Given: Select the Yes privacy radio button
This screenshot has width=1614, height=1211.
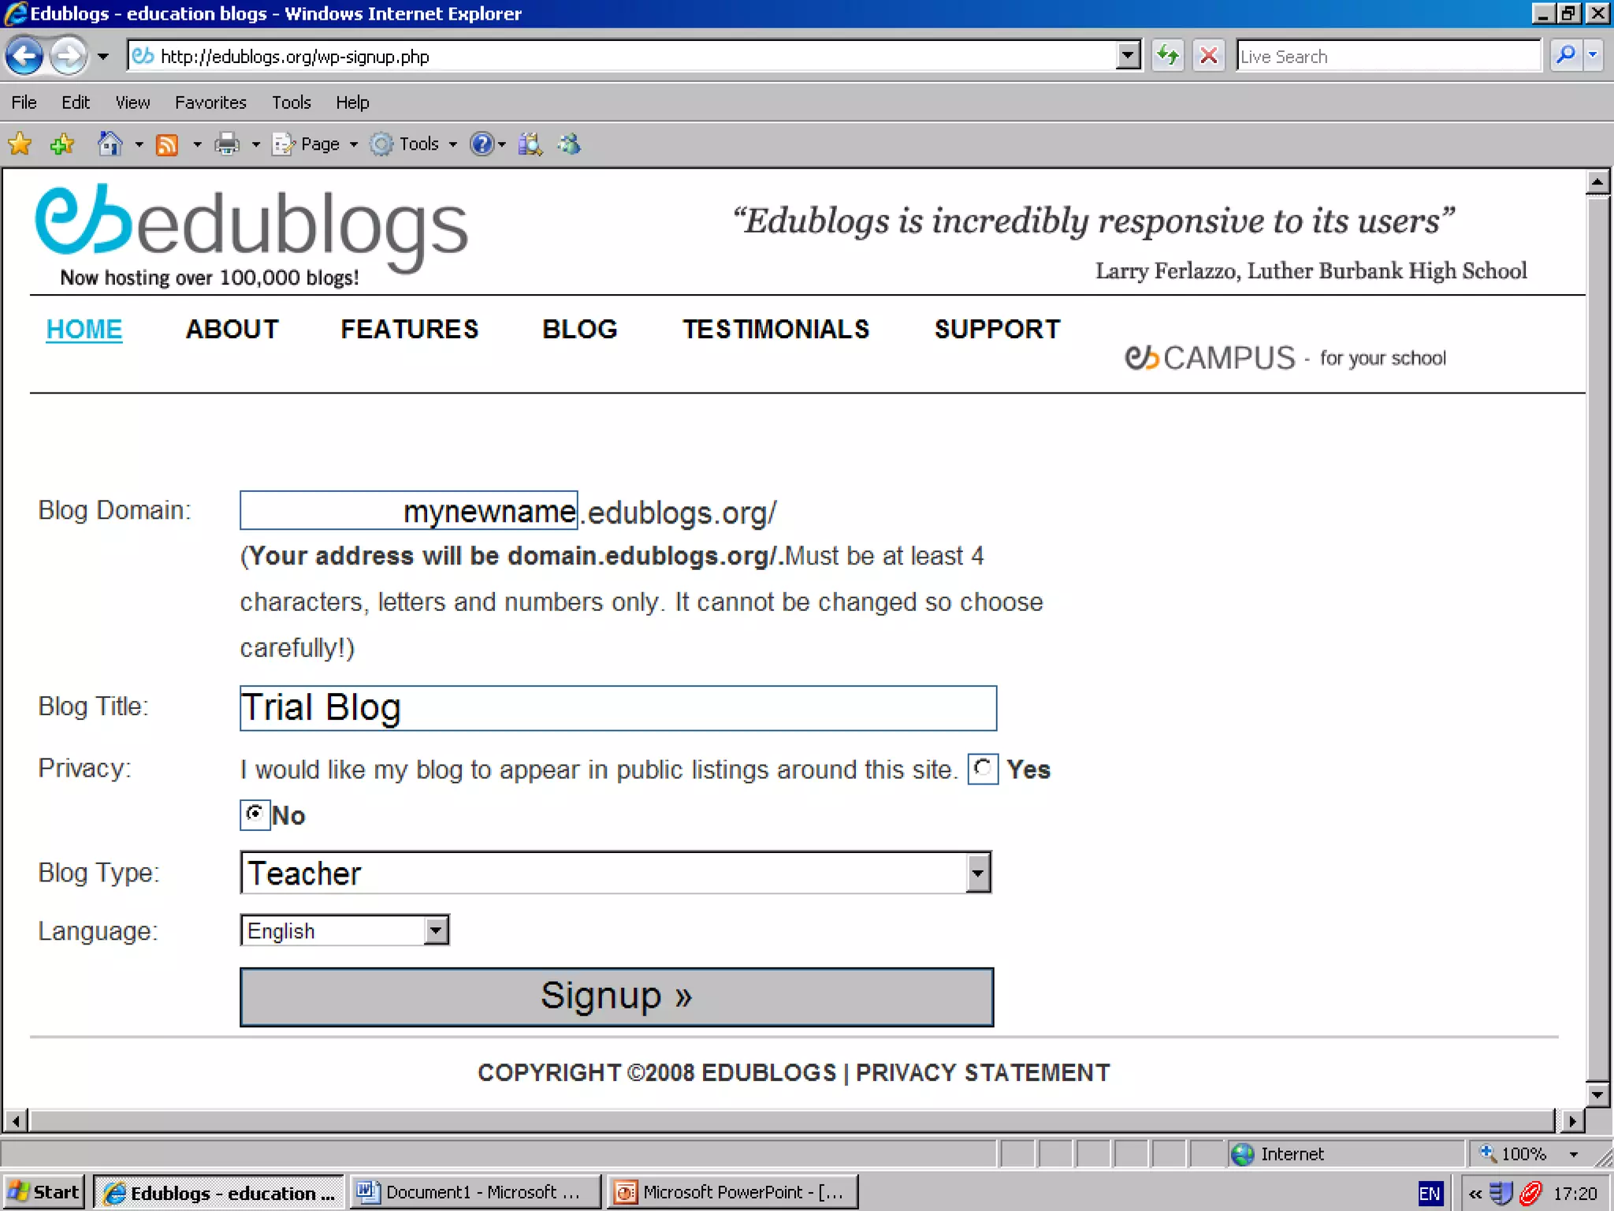Looking at the screenshot, I should coord(982,768).
